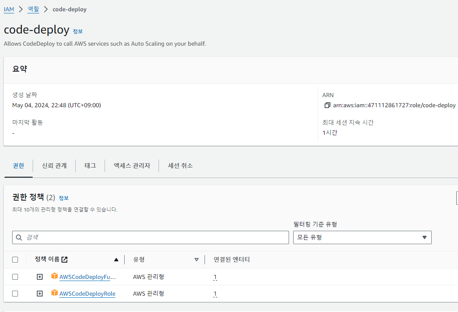Image resolution: width=458 pixels, height=312 pixels.
Task: Click attached entities count for AWSCodeDeployFu...
Action: (x=215, y=277)
